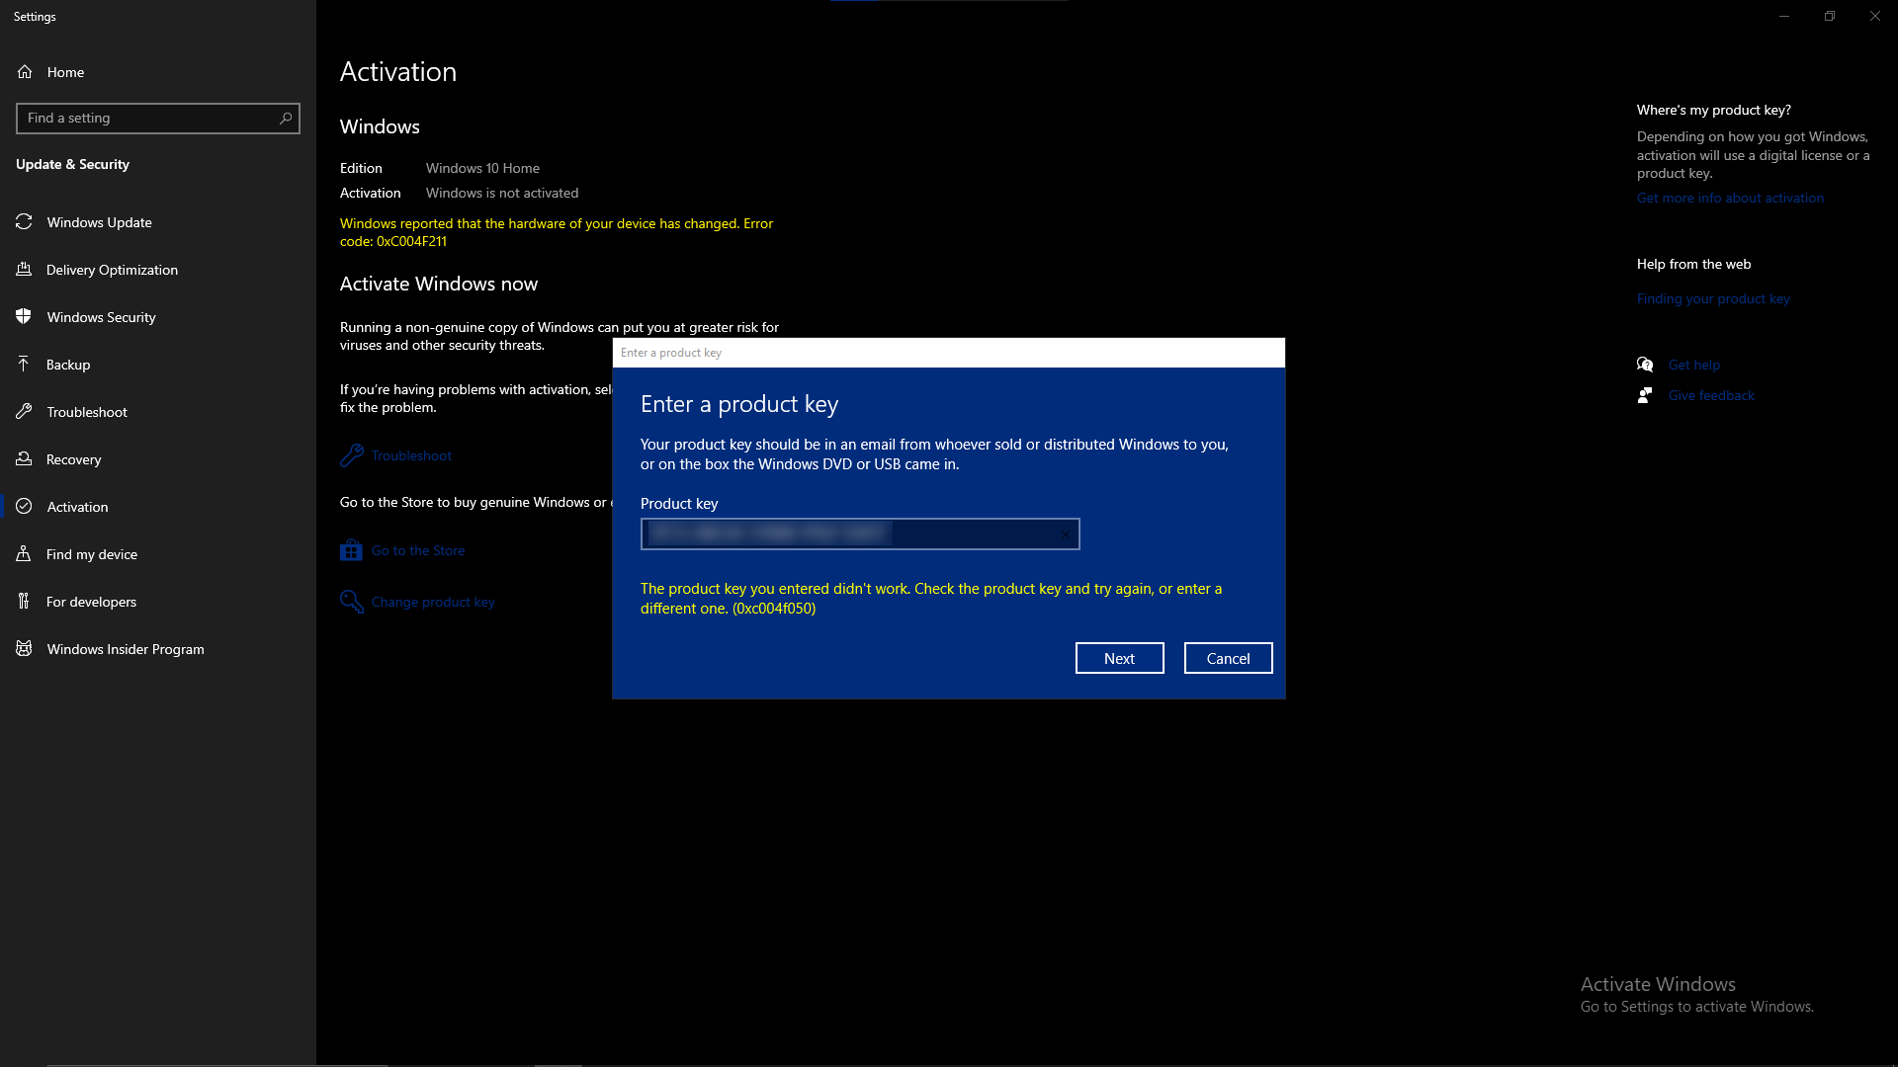1898x1067 pixels.
Task: Select the product key input field
Action: click(x=859, y=533)
